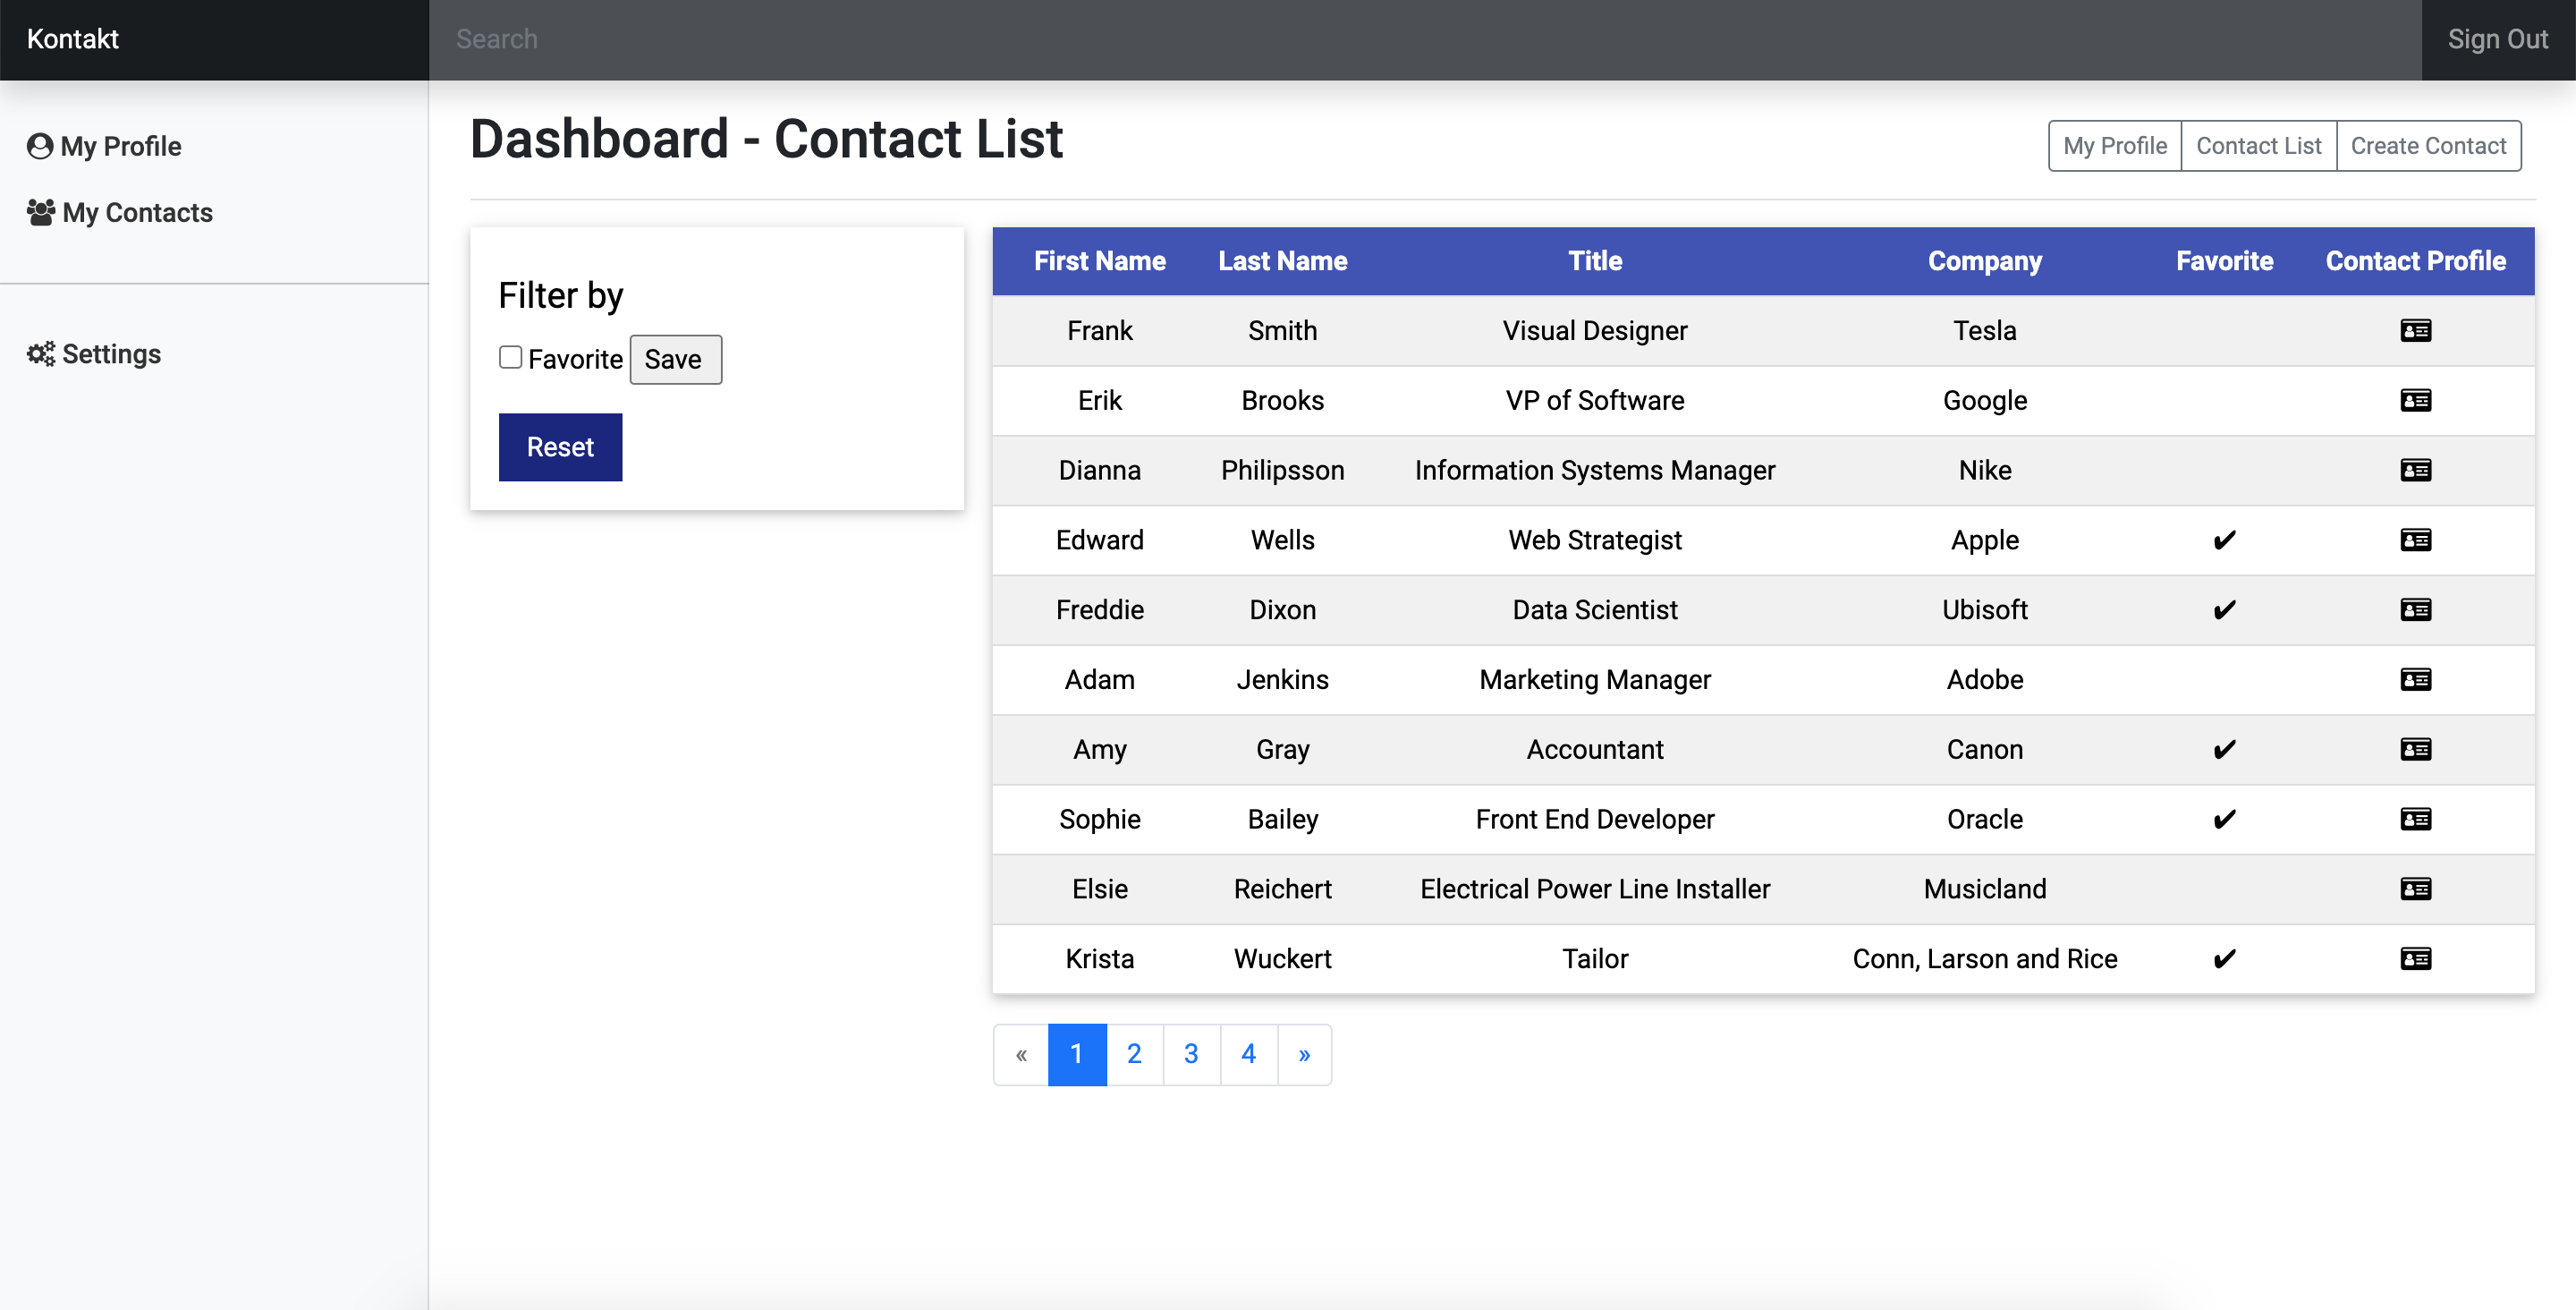Go to next page with » arrow
2576x1310 pixels.
[1304, 1054]
